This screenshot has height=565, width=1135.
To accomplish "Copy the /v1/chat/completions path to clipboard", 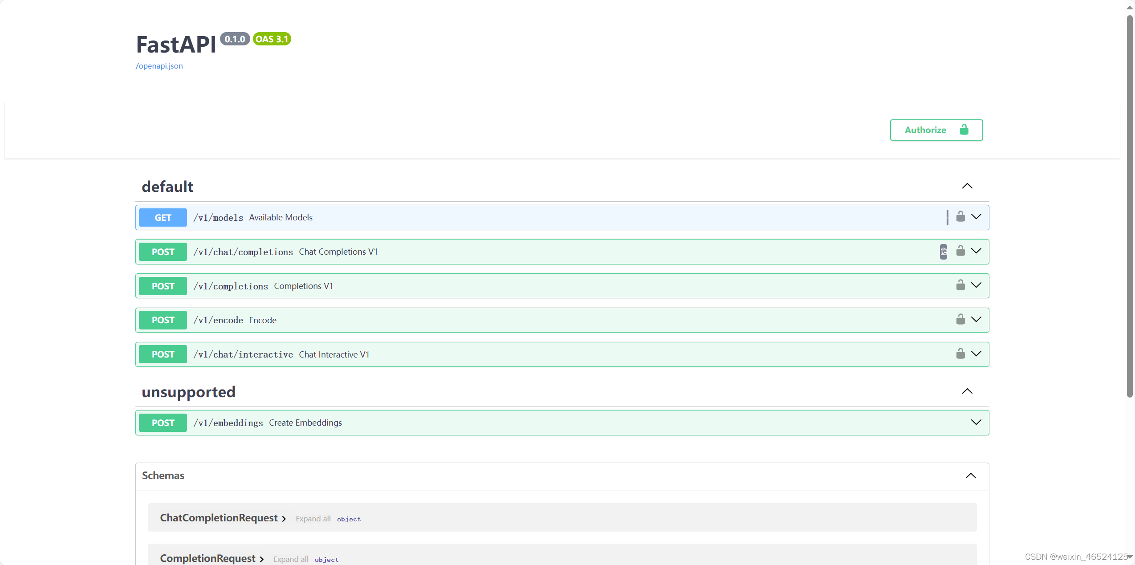I will 943,252.
